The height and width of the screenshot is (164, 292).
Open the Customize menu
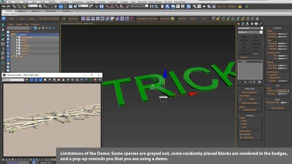click(113, 2)
